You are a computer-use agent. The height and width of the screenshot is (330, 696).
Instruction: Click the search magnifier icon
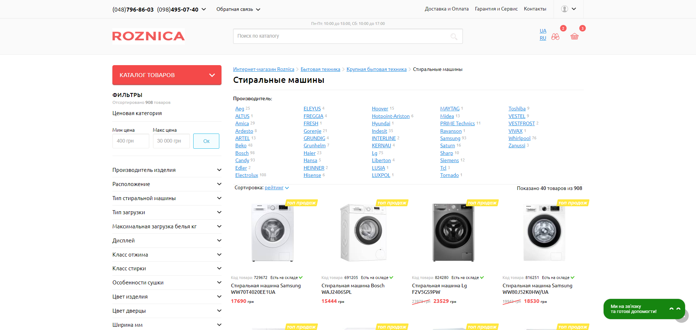(x=454, y=36)
